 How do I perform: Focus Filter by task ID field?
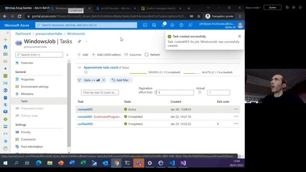(100, 92)
